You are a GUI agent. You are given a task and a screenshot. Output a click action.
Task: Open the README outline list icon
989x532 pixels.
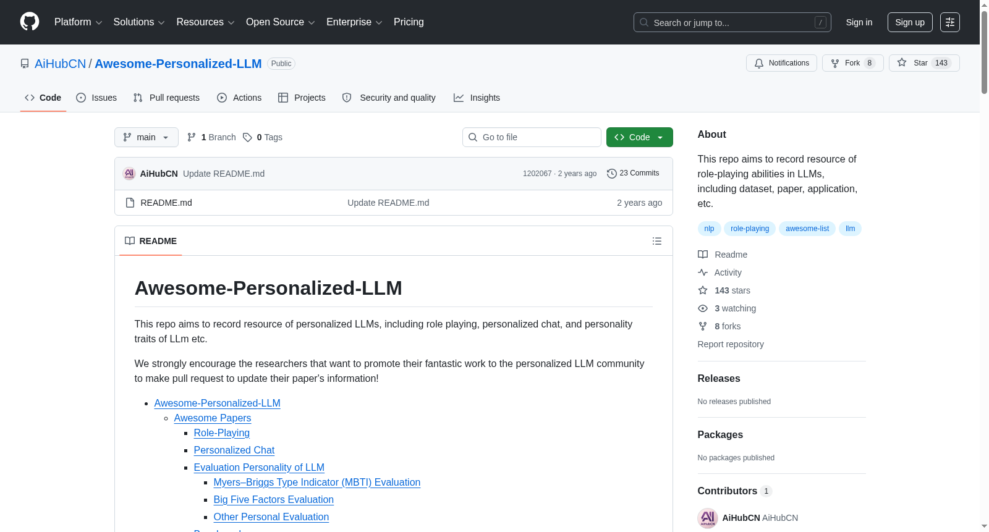tap(657, 241)
